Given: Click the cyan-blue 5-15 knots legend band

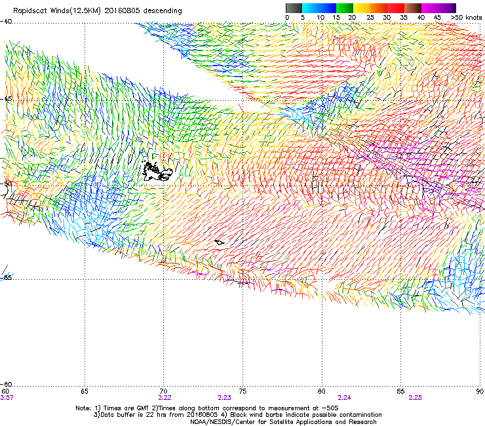Looking at the screenshot, I should pos(319,8).
